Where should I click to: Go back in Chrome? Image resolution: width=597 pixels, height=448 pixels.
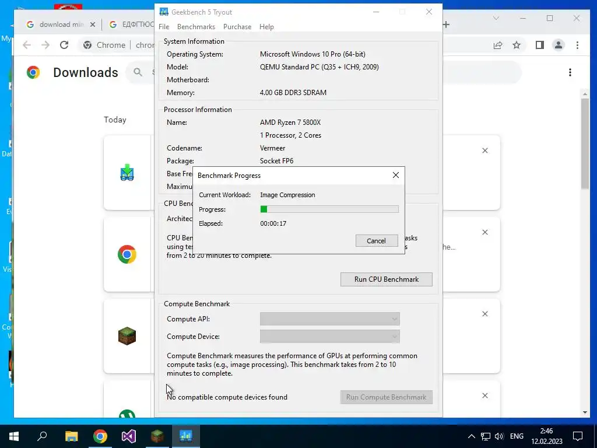pyautogui.click(x=27, y=45)
